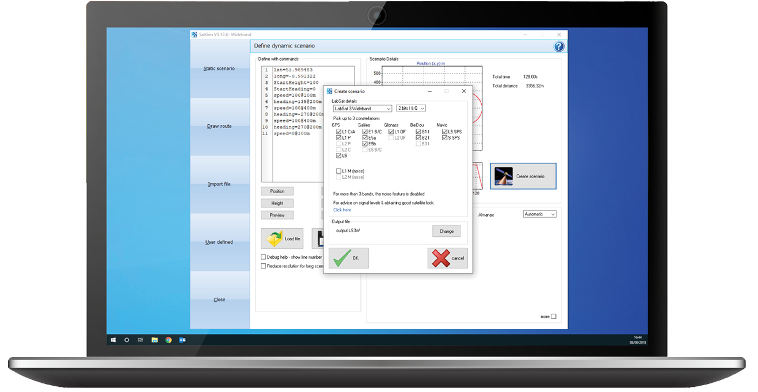Viewport: 758px width, 392px height.
Task: Click the Preview button
Action: pos(277,215)
